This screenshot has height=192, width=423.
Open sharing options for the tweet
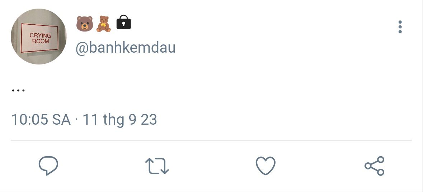375,165
